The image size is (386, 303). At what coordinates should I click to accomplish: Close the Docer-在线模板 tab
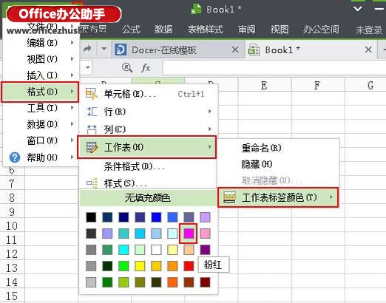[235, 50]
